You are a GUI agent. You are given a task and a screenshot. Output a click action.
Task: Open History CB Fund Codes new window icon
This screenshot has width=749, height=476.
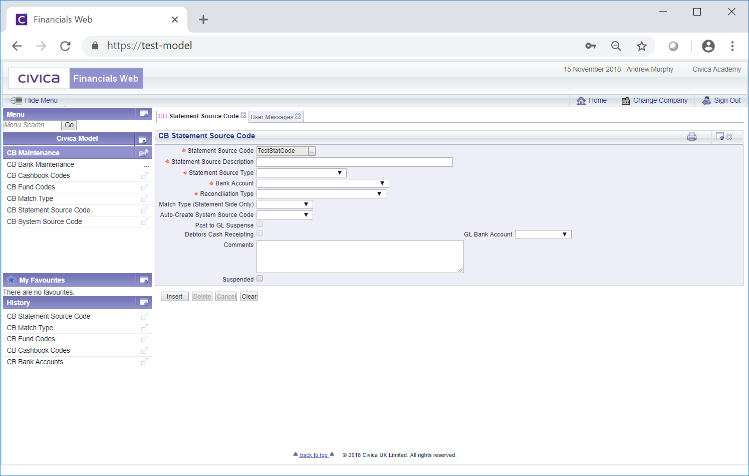[x=145, y=339]
